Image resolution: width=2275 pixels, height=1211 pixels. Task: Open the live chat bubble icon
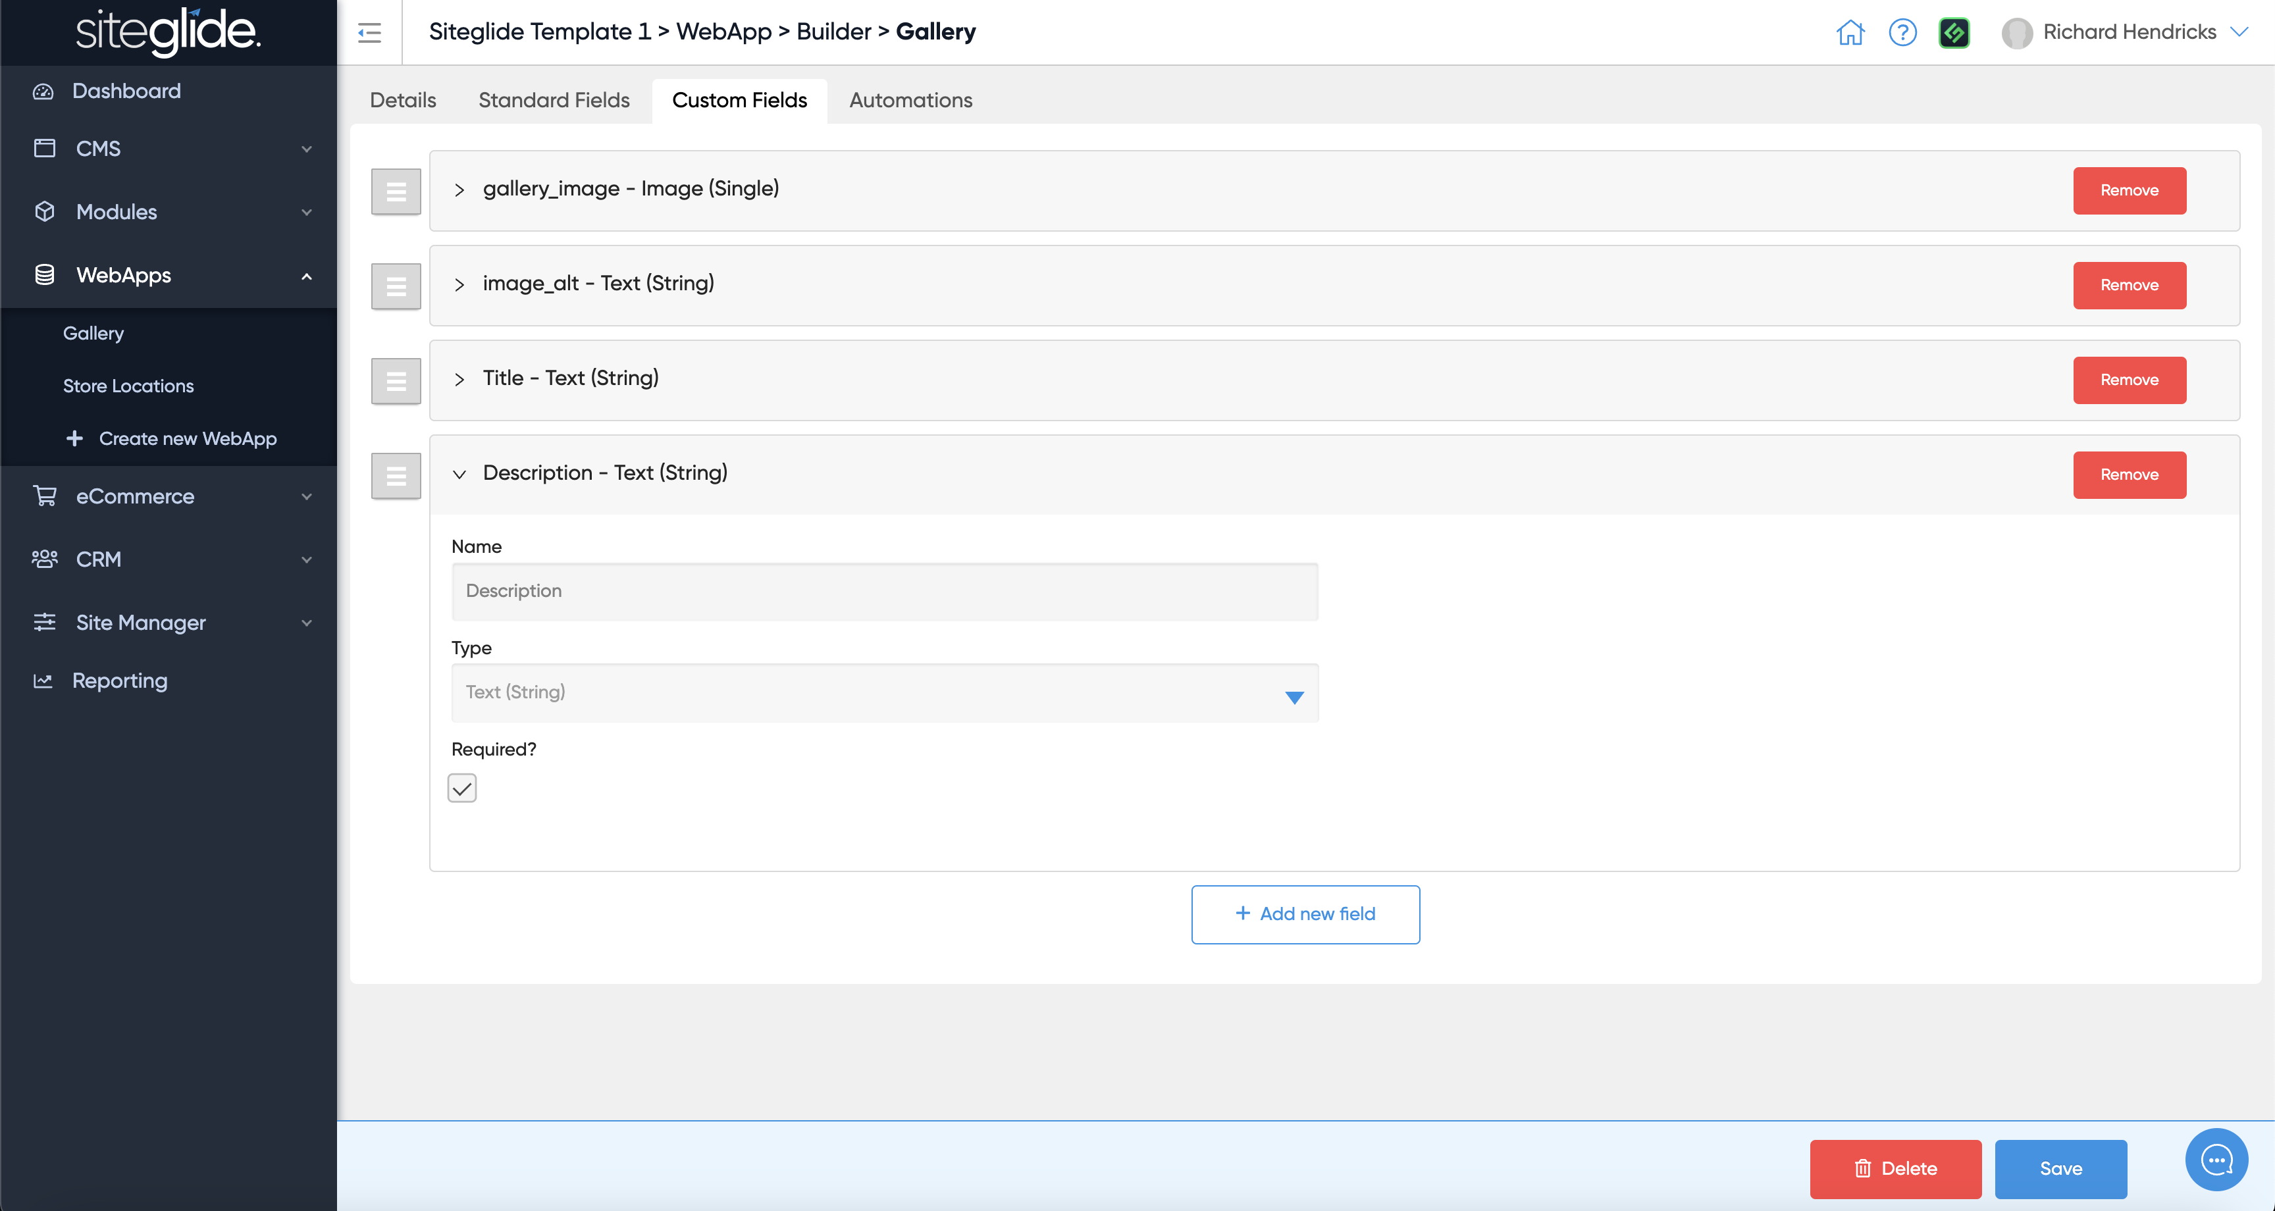(x=2216, y=1160)
